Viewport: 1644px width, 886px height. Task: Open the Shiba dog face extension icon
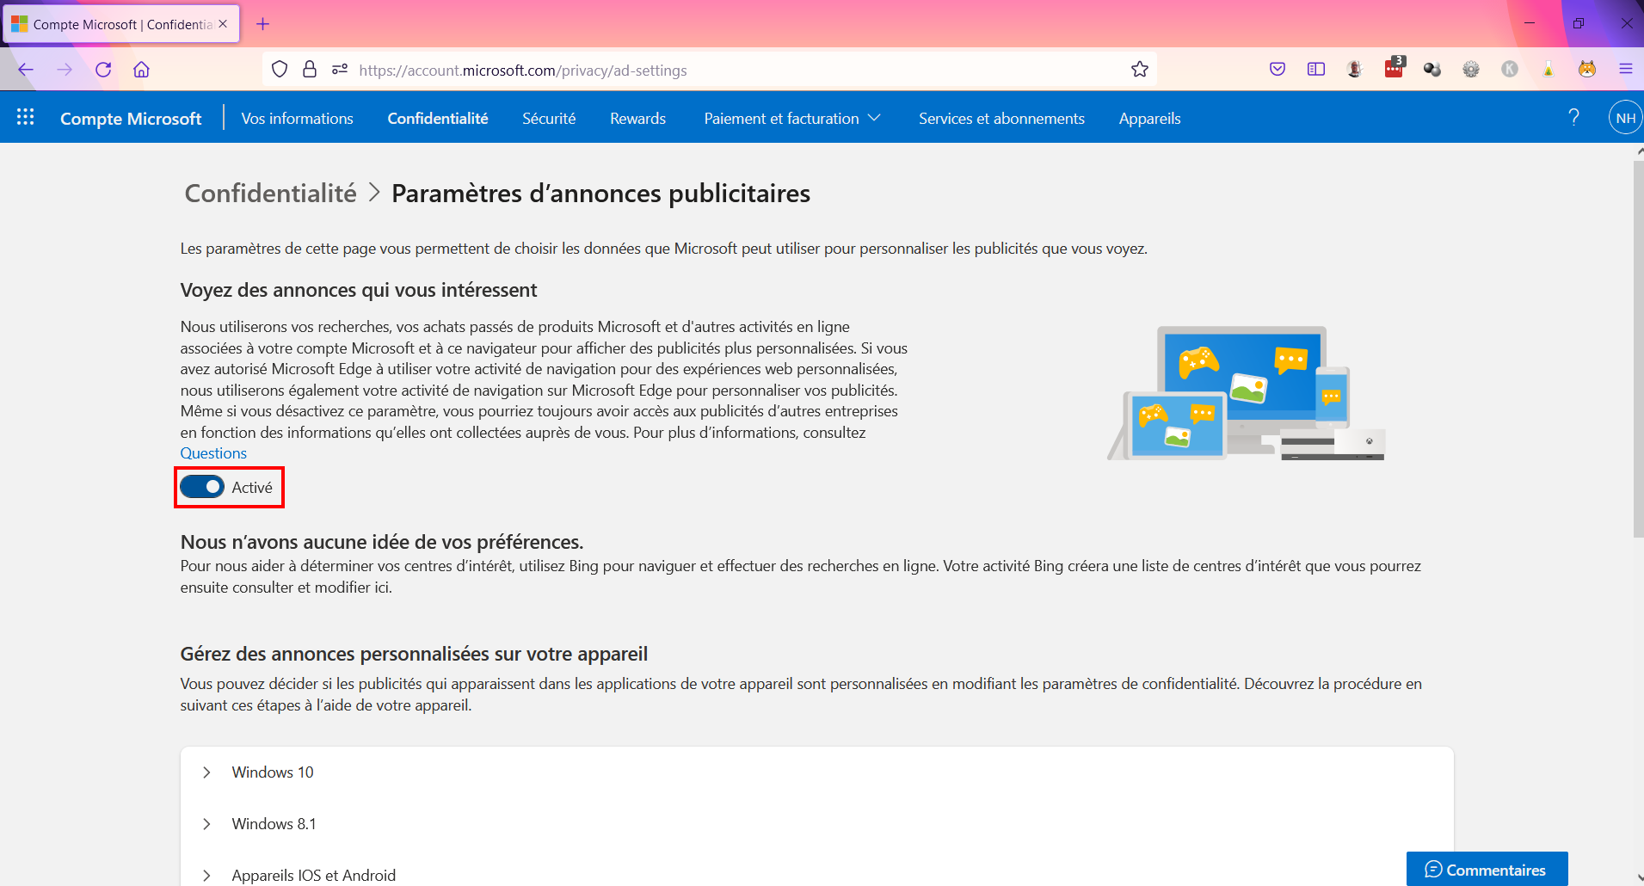point(1587,70)
